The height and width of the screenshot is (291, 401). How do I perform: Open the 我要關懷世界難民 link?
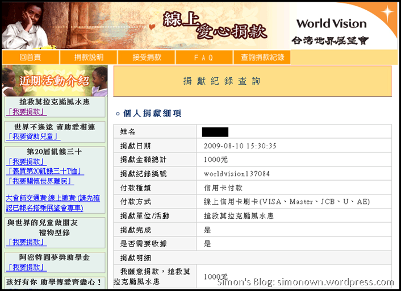pyautogui.click(x=40, y=181)
